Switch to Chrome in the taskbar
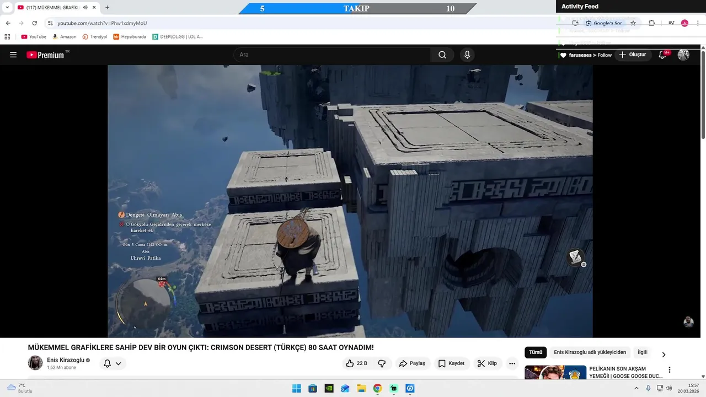Screen dimensions: 706x397 [x=377, y=388]
